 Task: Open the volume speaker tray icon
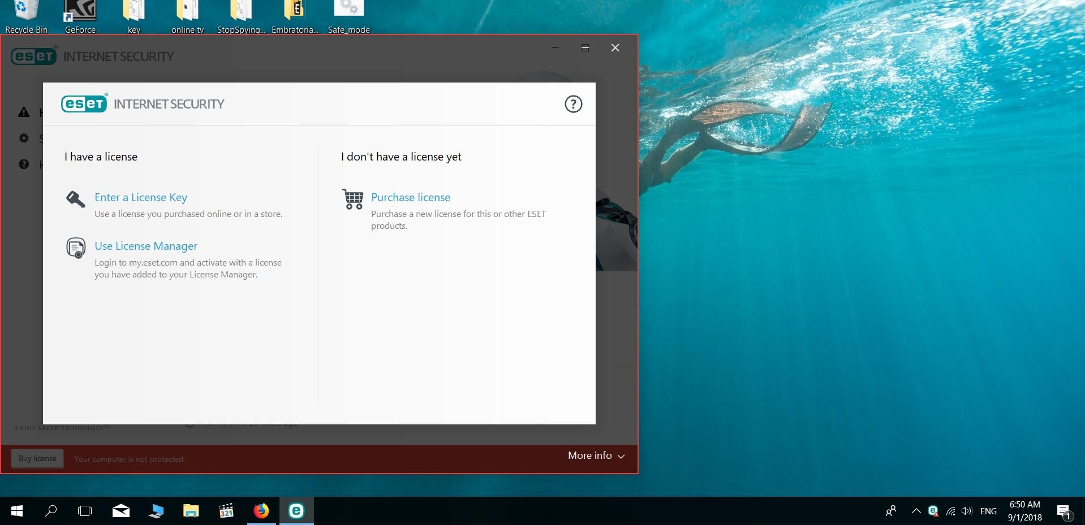(967, 511)
